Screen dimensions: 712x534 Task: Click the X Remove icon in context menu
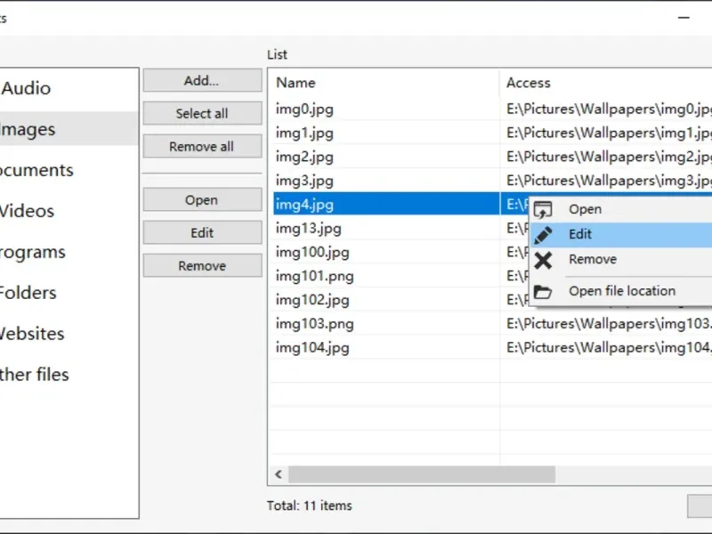(x=543, y=261)
